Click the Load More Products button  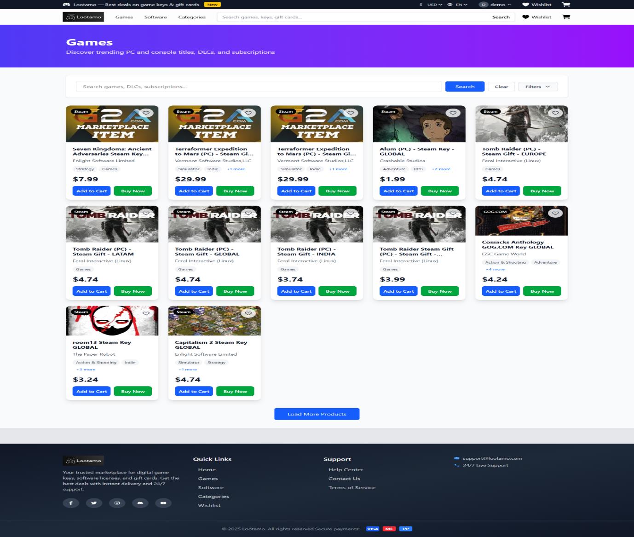[317, 414]
